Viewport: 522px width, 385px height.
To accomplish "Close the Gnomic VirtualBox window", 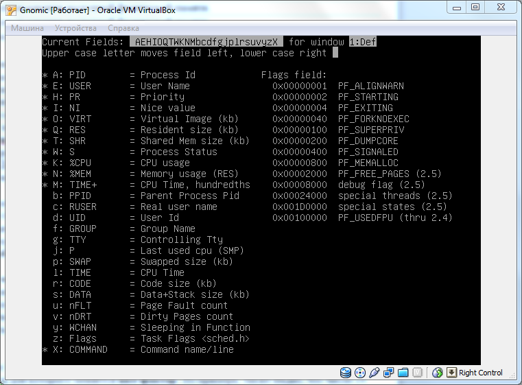I will [501, 8].
